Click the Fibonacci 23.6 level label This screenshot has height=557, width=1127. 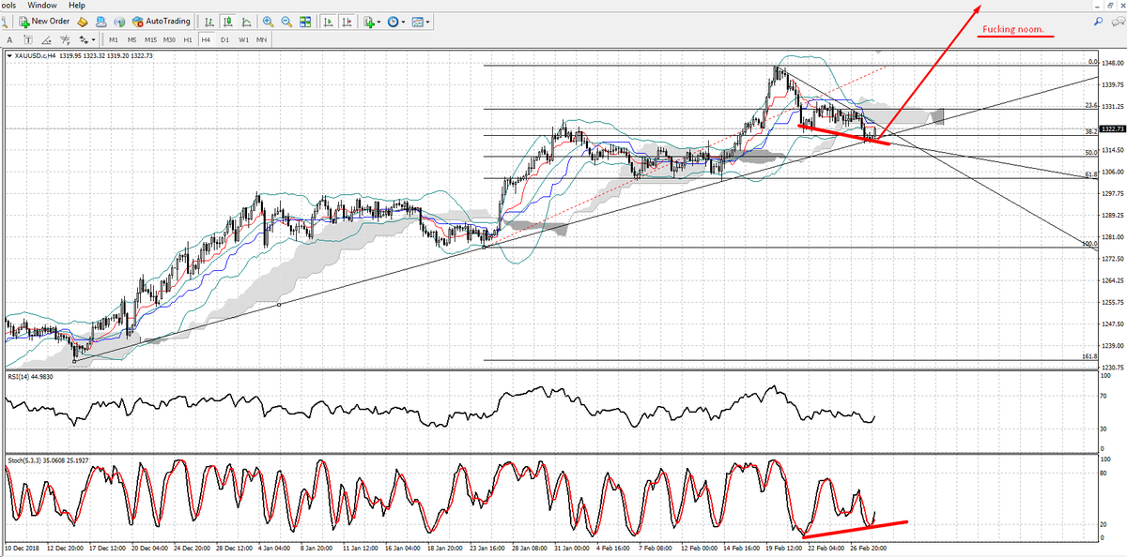point(1090,105)
